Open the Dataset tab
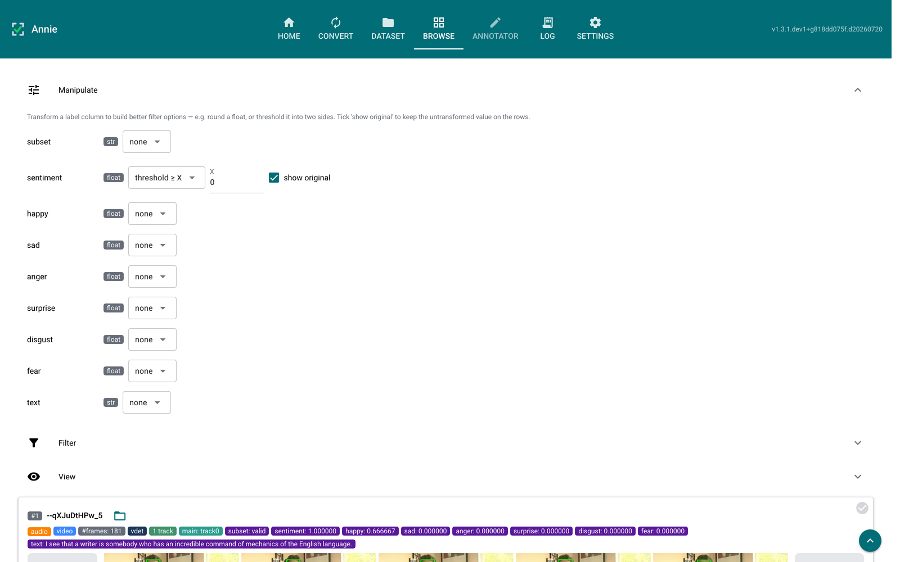900x562 pixels. [388, 29]
